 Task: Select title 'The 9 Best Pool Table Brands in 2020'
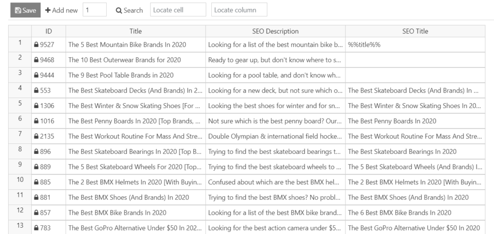(x=136, y=75)
